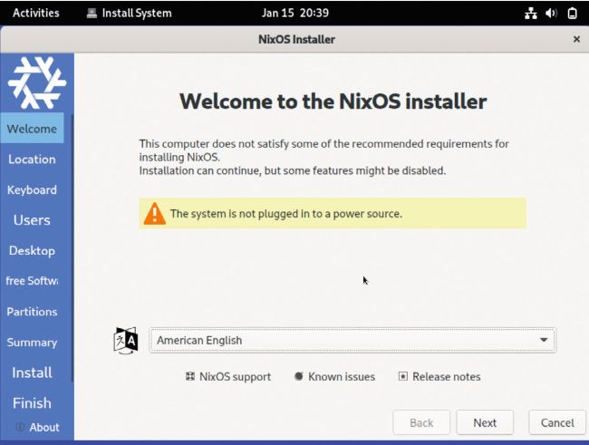The image size is (589, 445).
Task: Select the Install step
Action: [x=32, y=372]
